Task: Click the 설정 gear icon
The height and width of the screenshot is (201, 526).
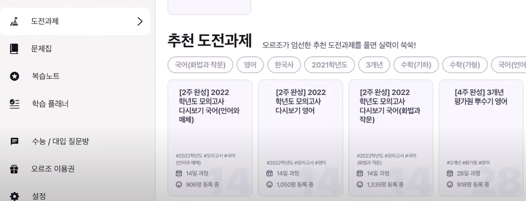Action: click(14, 196)
